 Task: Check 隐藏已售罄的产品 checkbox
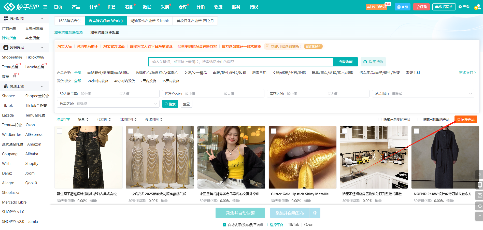tap(419, 119)
